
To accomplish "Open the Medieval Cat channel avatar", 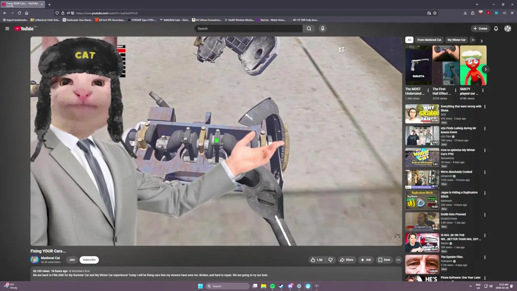I will (35, 260).
